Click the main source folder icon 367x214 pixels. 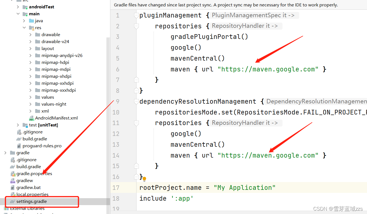[25, 14]
